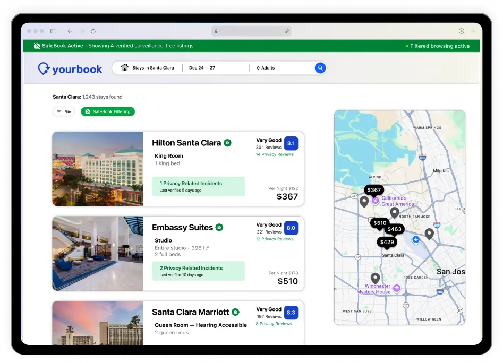
Task: Open Marriott's 8 Privacy Reviews link
Action: [274, 324]
